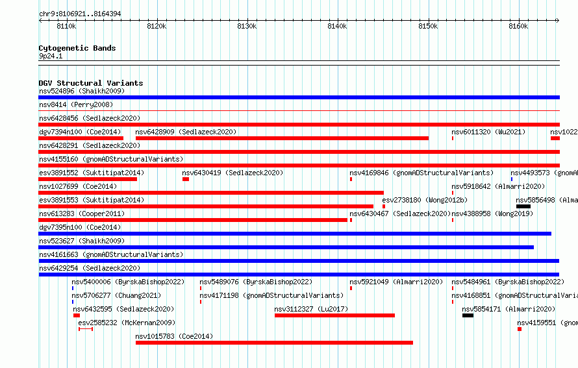
Task: Select the nsv1027699 (Coe2014) red bar
Action: click(x=211, y=193)
